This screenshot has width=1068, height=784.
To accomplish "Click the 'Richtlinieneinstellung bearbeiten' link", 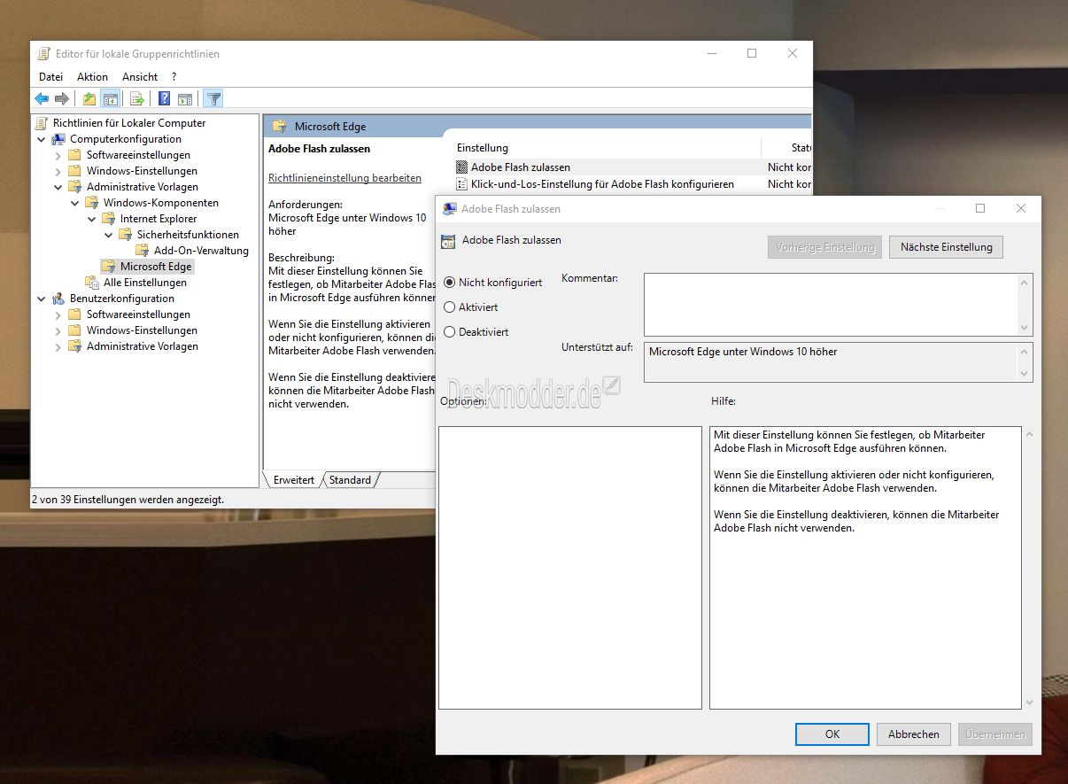I will coord(344,178).
